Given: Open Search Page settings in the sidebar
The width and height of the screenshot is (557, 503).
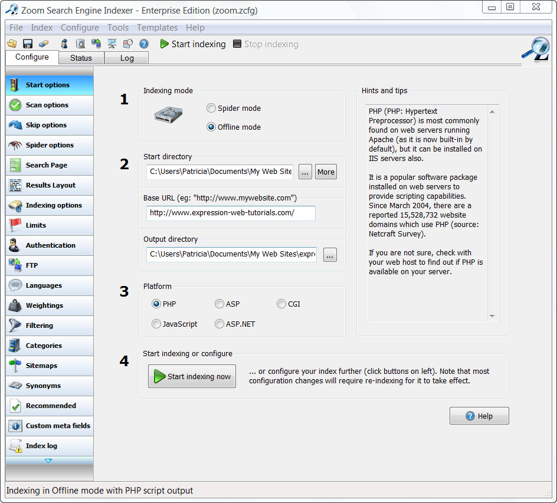Looking at the screenshot, I should (x=50, y=165).
